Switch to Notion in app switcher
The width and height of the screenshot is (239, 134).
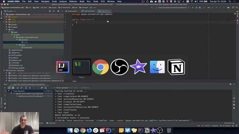pyautogui.click(x=176, y=67)
